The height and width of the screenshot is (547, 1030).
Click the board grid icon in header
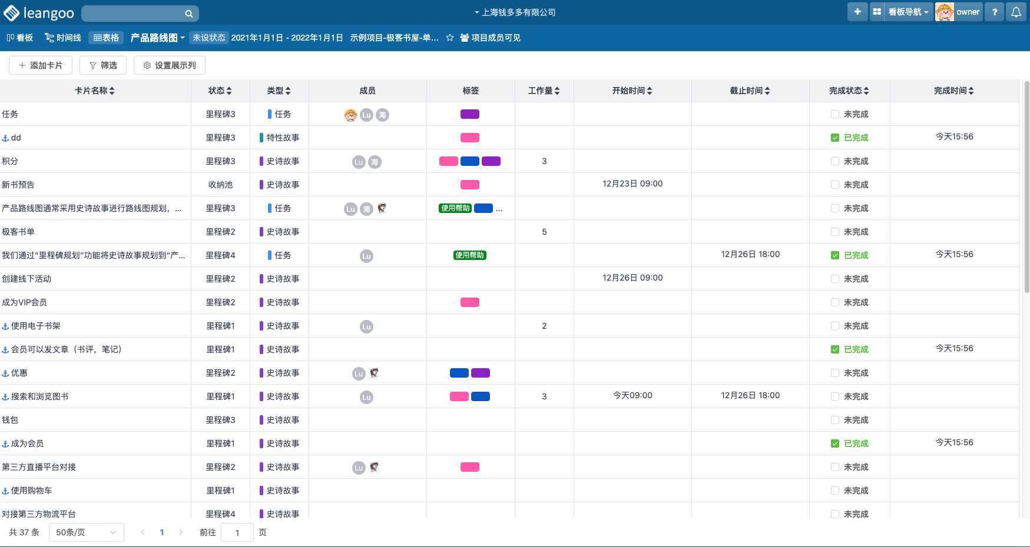[877, 12]
